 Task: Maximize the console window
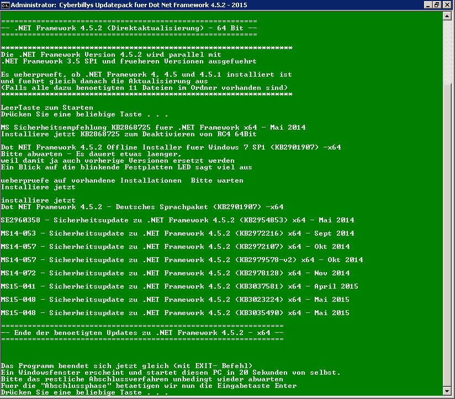[x=437, y=5]
